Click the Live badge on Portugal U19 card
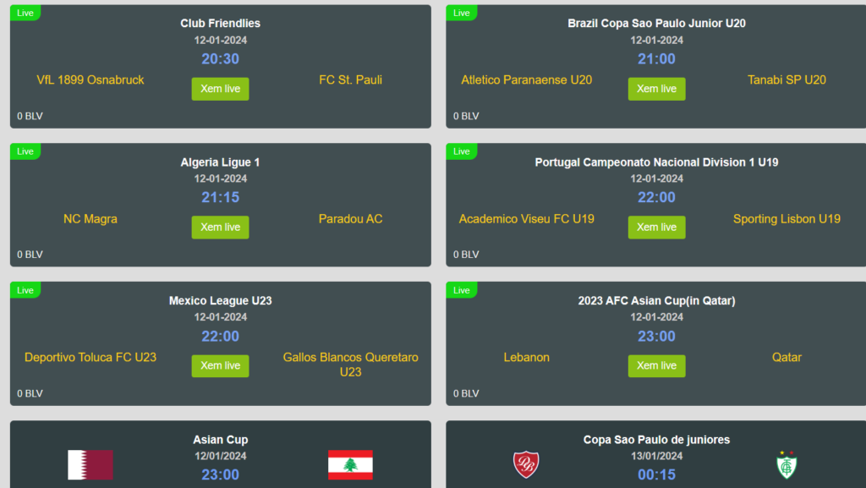The image size is (866, 488). coord(462,151)
